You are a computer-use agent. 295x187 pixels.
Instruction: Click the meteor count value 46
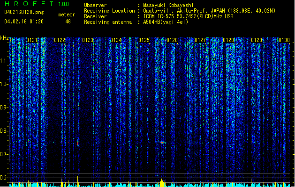click(68, 22)
